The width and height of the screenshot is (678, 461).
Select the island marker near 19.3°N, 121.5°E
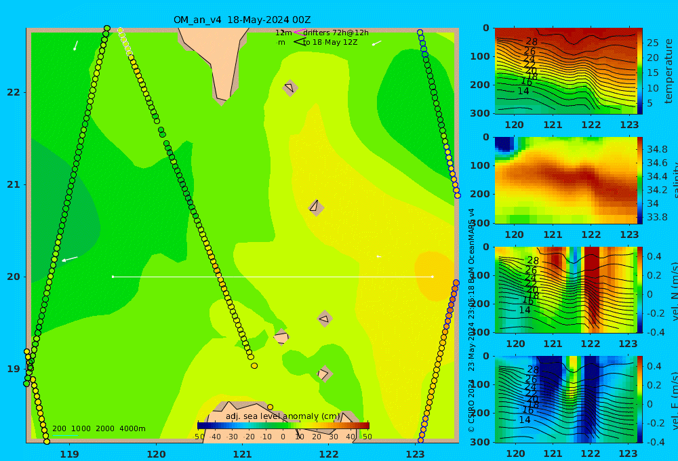(281, 337)
